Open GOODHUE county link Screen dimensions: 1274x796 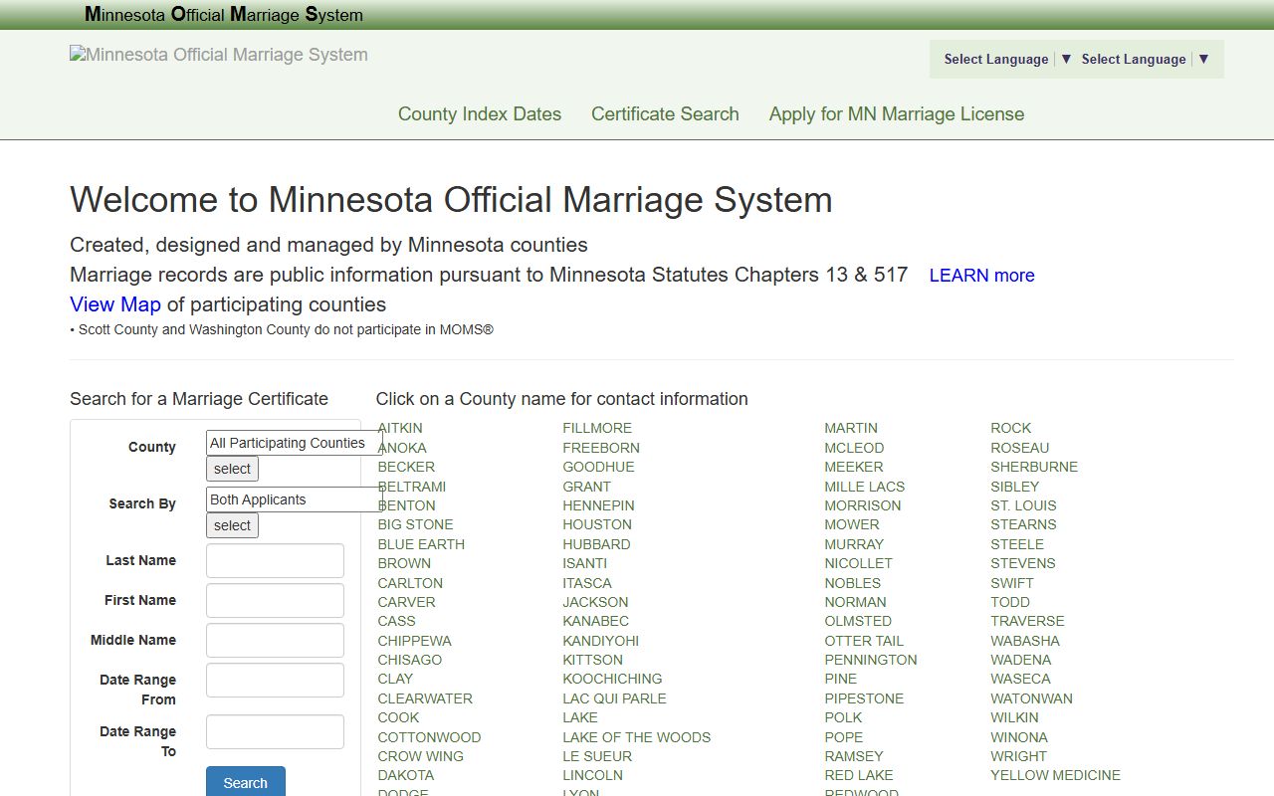pos(598,467)
